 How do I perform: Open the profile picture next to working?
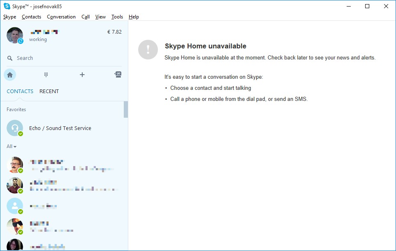coord(15,35)
